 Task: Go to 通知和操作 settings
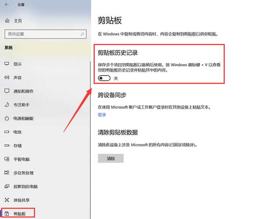(x=23, y=91)
